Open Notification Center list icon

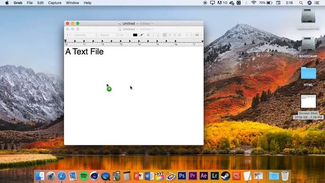(317, 3)
